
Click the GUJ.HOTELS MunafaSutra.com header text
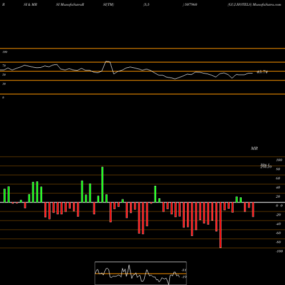(x=254, y=5)
